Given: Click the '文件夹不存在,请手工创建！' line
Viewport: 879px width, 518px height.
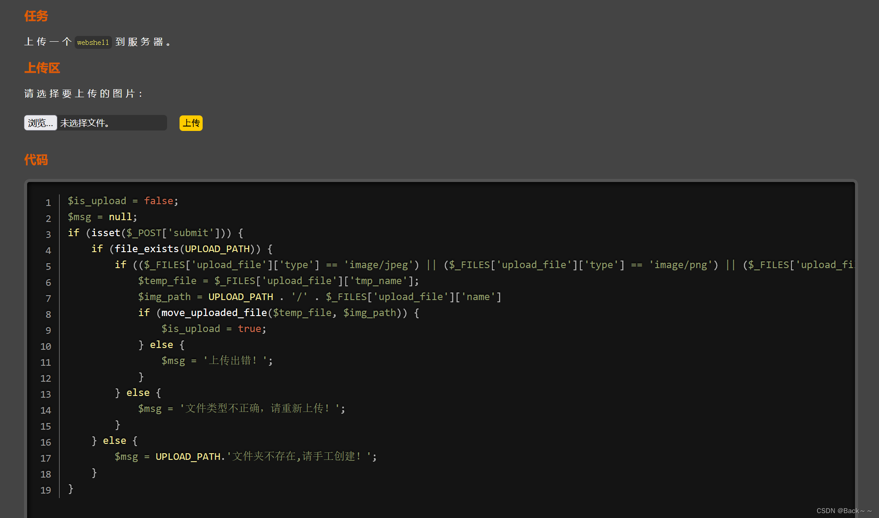Looking at the screenshot, I should (x=246, y=457).
